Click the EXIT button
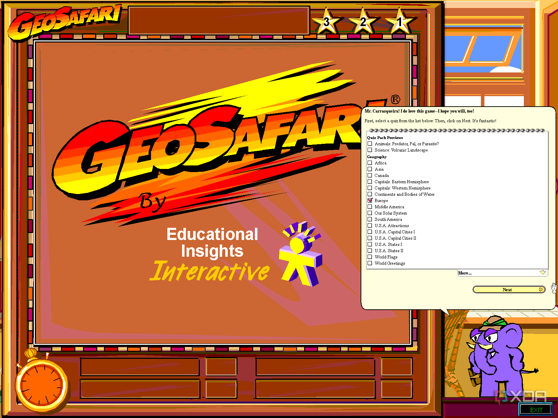Screen dimensions: 558x418 536,410
